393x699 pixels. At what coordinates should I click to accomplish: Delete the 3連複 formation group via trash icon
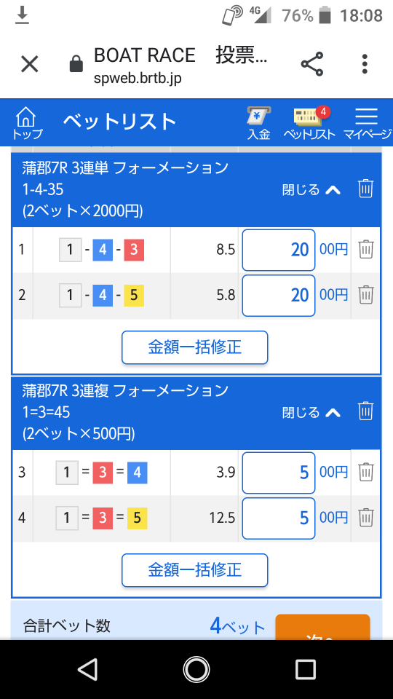[x=365, y=411]
